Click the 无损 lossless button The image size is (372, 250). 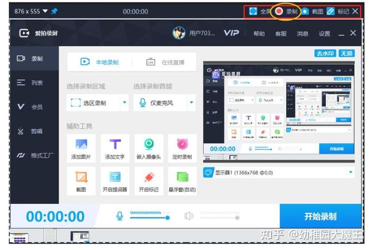tap(346, 53)
